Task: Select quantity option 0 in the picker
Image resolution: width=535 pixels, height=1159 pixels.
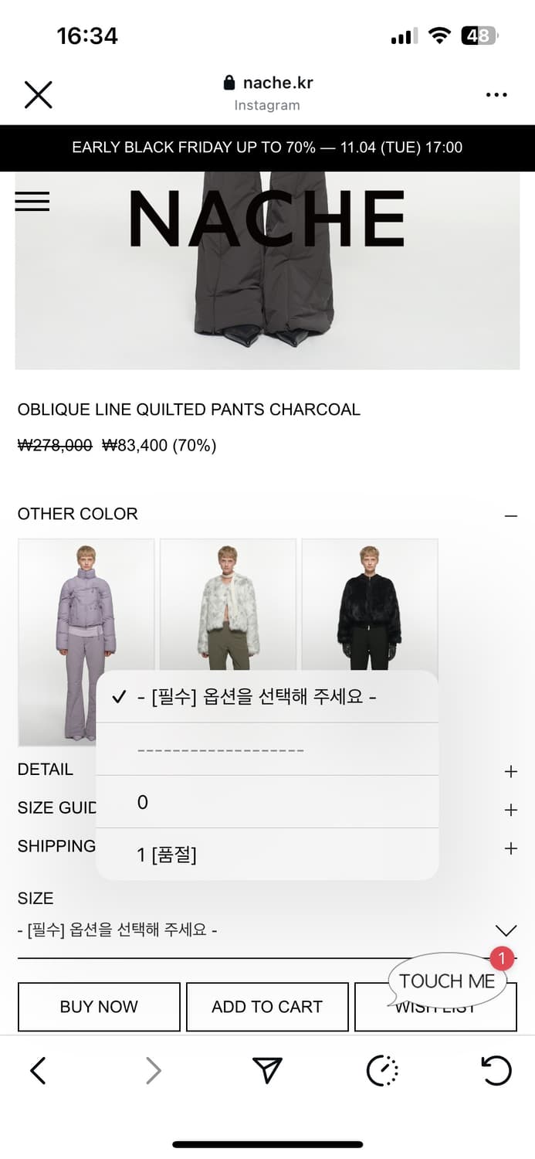Action: click(266, 802)
